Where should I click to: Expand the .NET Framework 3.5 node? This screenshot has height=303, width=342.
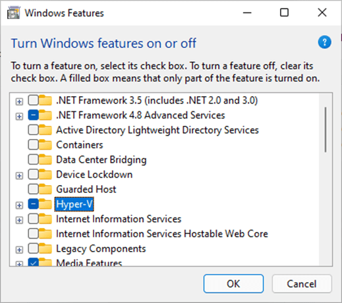(x=19, y=101)
